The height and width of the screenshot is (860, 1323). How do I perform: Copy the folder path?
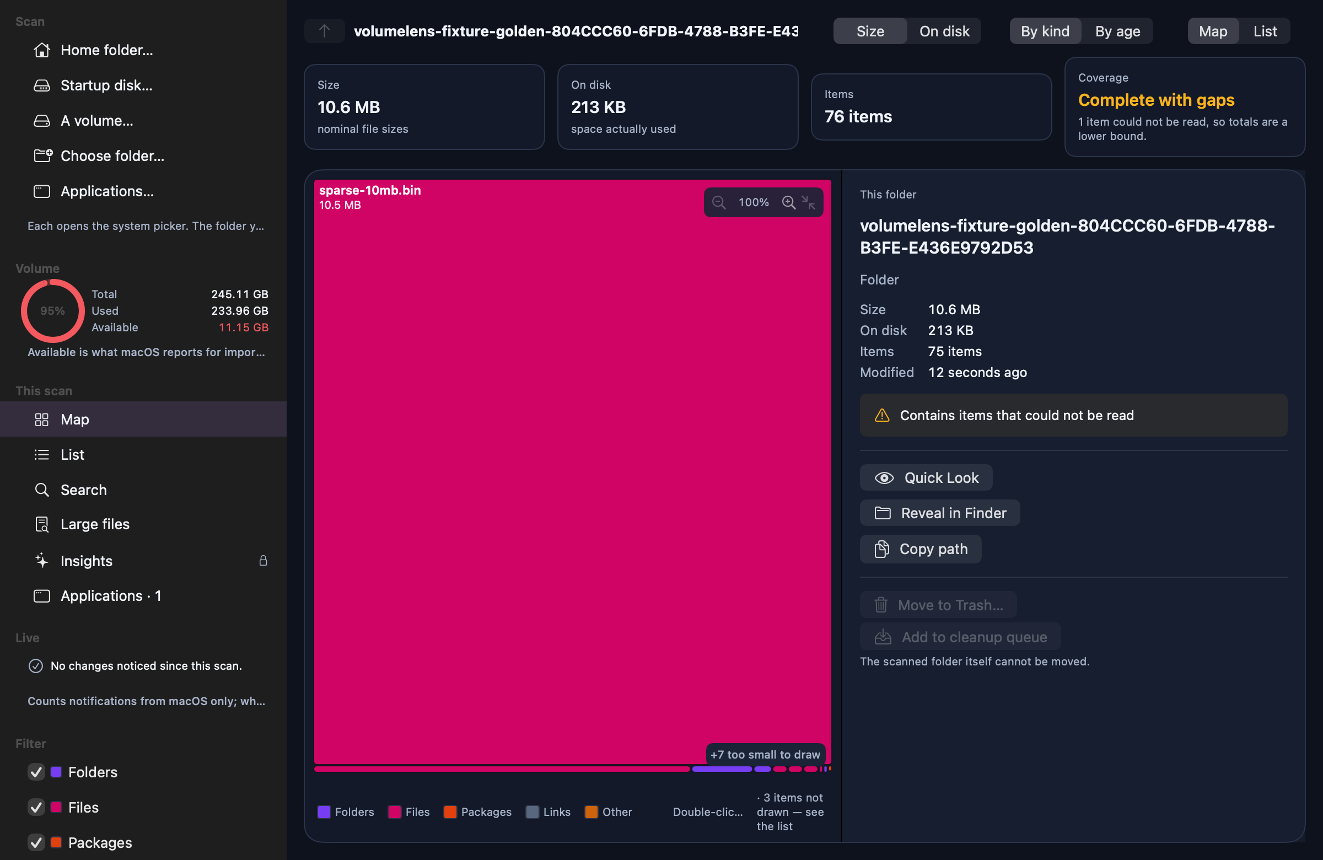point(921,549)
